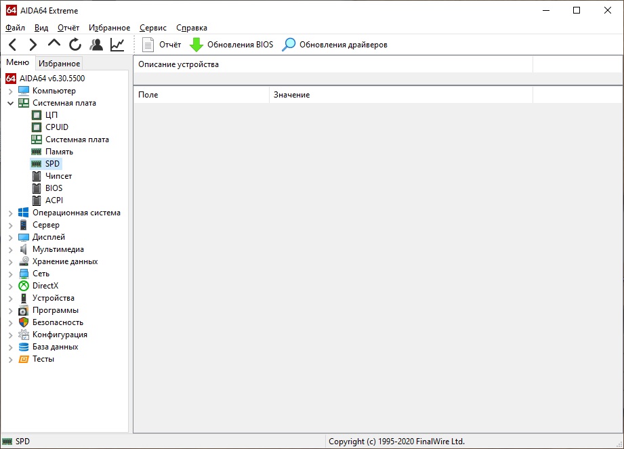The width and height of the screenshot is (624, 449).
Task: Expand the Операционная система node
Action: tap(11, 213)
